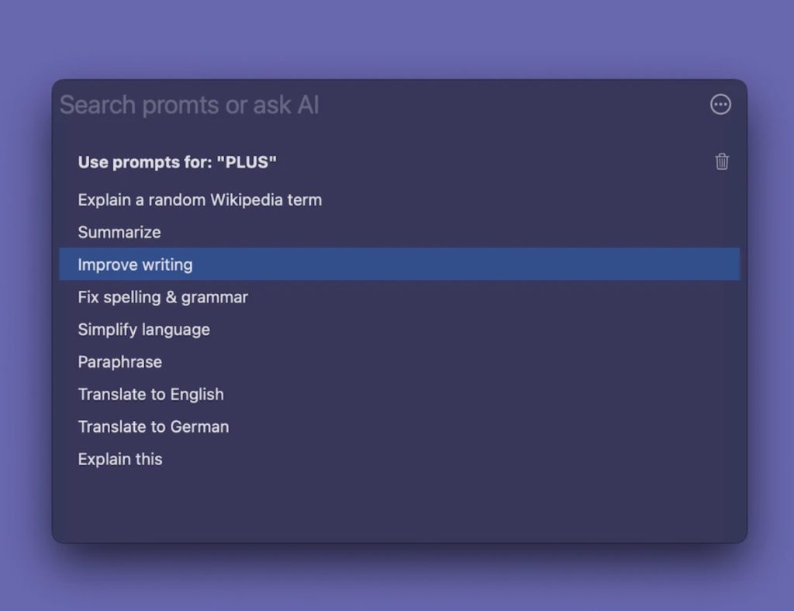The width and height of the screenshot is (794, 611).
Task: Click the trash icon to delete prompts
Action: pos(722,161)
